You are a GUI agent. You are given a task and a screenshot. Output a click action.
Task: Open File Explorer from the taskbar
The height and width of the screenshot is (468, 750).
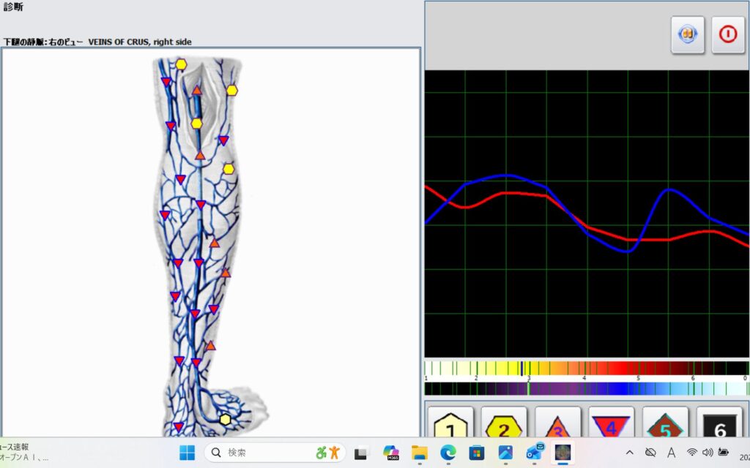(x=419, y=453)
